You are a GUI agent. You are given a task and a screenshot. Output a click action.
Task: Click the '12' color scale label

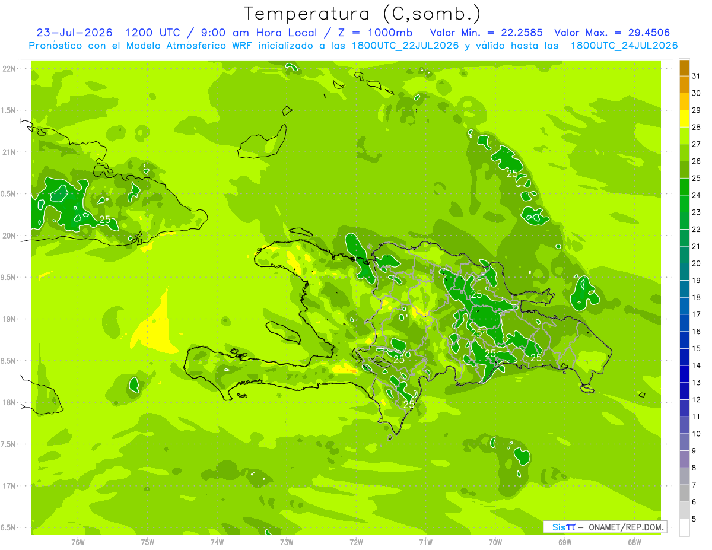pos(697,400)
